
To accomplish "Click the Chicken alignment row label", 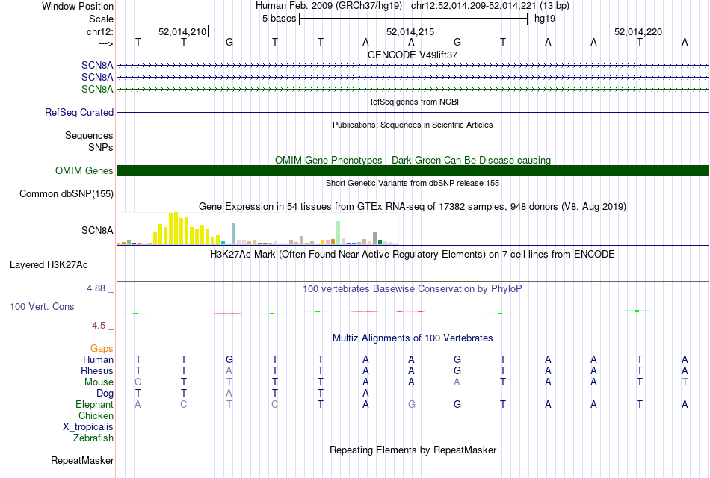I will coord(96,415).
